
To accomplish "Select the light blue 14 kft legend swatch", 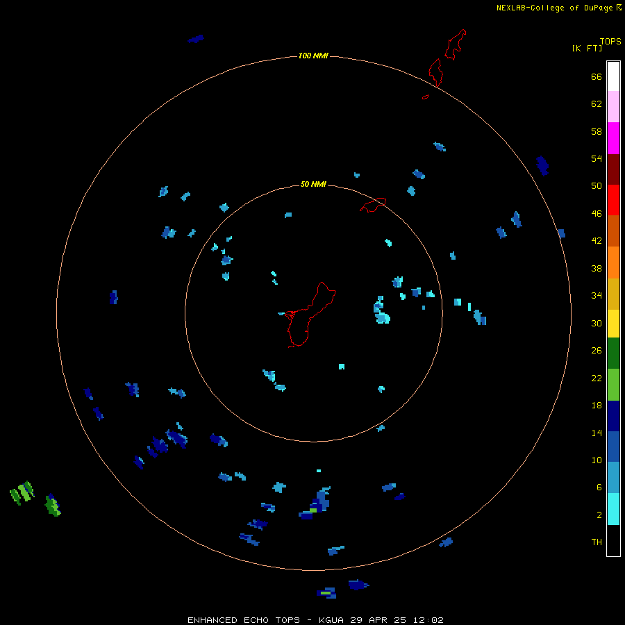I will click(613, 477).
